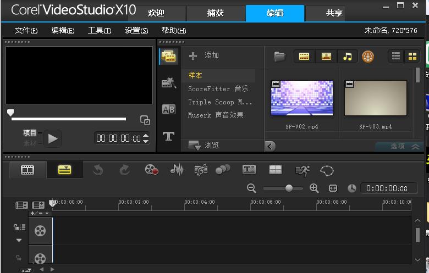Play the project preview

pos(53,138)
